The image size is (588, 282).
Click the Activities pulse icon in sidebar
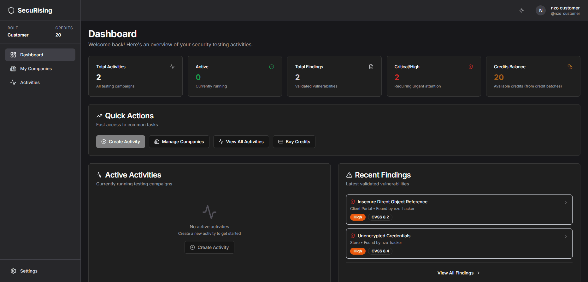click(13, 82)
